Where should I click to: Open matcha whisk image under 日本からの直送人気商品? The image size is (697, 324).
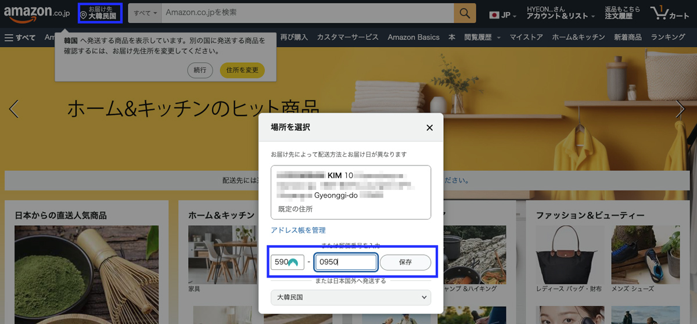(87, 275)
